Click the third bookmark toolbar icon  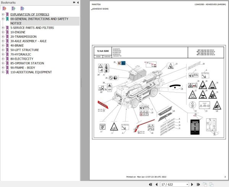[x=23, y=9]
